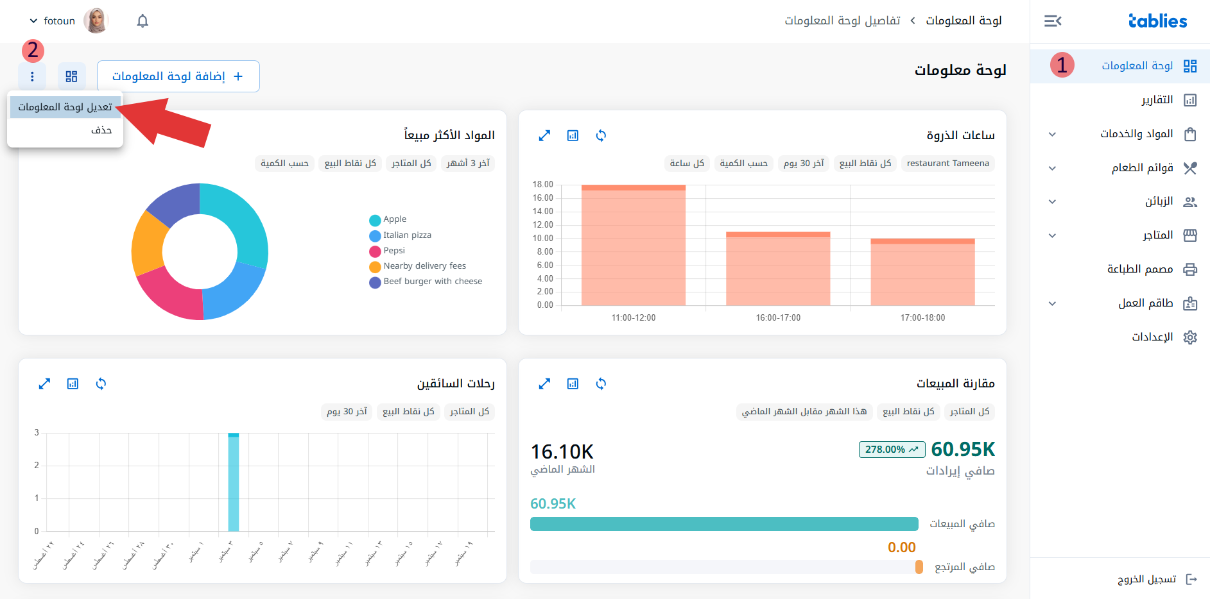The width and height of the screenshot is (1210, 599).
Task: Click the 16:00-17:00 bar in peak hours
Action: pos(778,269)
